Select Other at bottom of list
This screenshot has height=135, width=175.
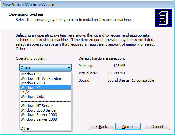click(x=46, y=128)
